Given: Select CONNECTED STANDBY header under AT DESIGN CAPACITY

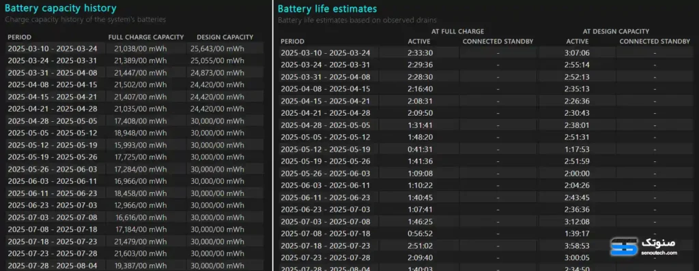Looking at the screenshot, I should [x=655, y=42].
